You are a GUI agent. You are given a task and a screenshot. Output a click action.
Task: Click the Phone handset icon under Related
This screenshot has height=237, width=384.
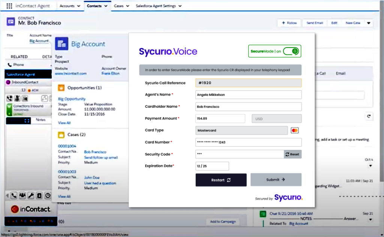10,65
